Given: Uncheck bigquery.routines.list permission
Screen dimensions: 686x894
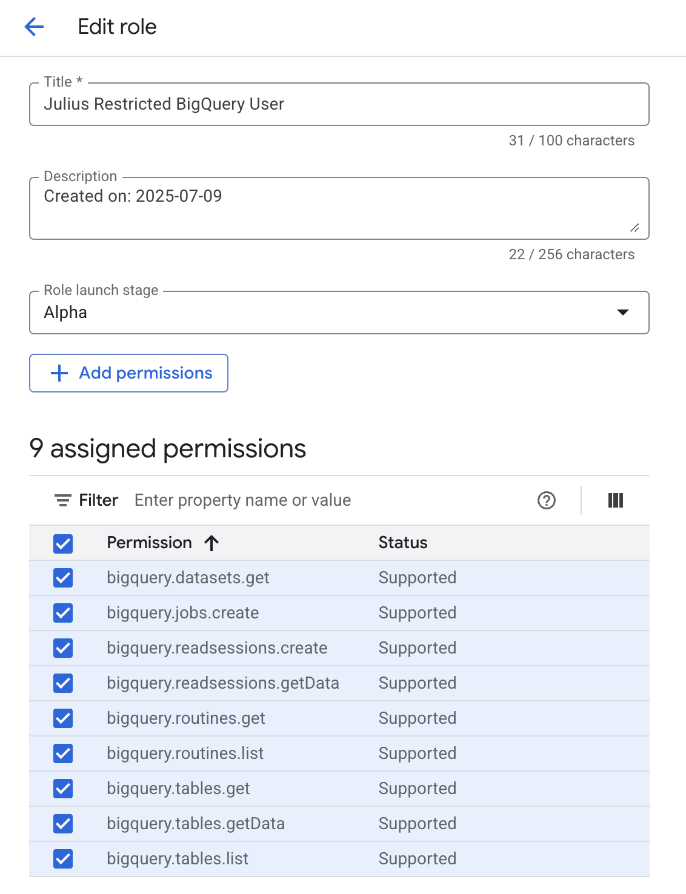Looking at the screenshot, I should tap(63, 753).
